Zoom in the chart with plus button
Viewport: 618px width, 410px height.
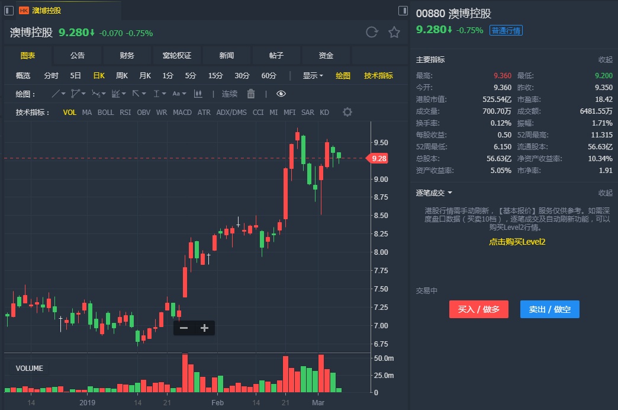[x=205, y=328]
